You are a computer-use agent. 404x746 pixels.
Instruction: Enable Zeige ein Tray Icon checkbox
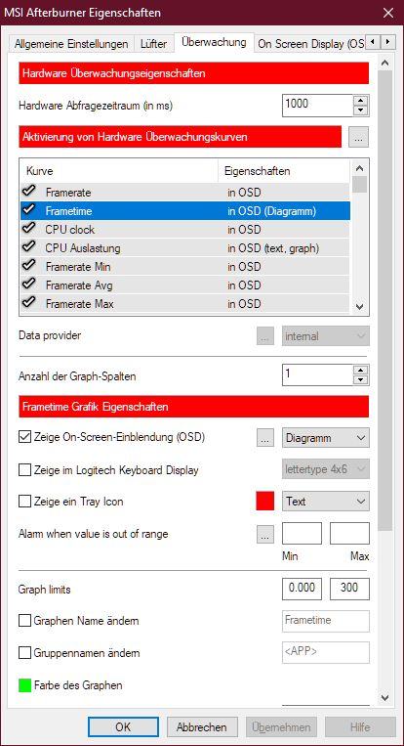(x=24, y=502)
